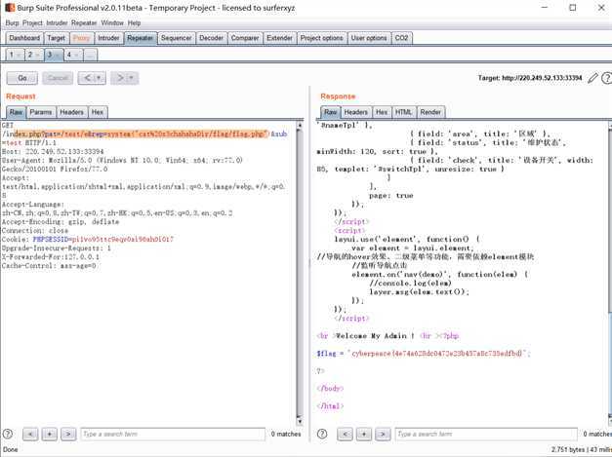This screenshot has width=612, height=457.
Task: Switch to the Comparer tab
Action: (245, 38)
